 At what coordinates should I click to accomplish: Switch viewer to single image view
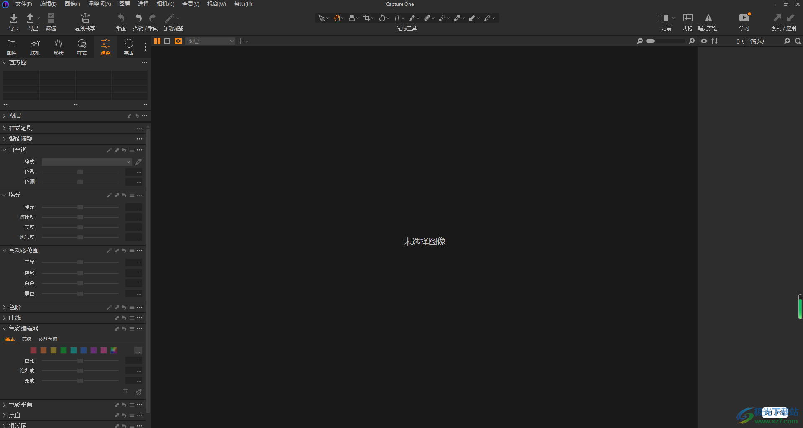point(167,41)
